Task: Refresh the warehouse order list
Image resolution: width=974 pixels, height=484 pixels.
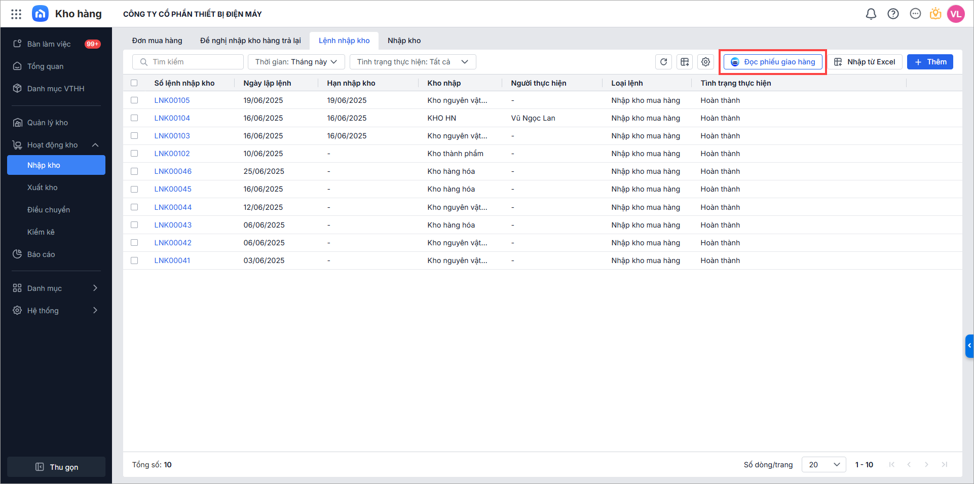Action: click(663, 62)
